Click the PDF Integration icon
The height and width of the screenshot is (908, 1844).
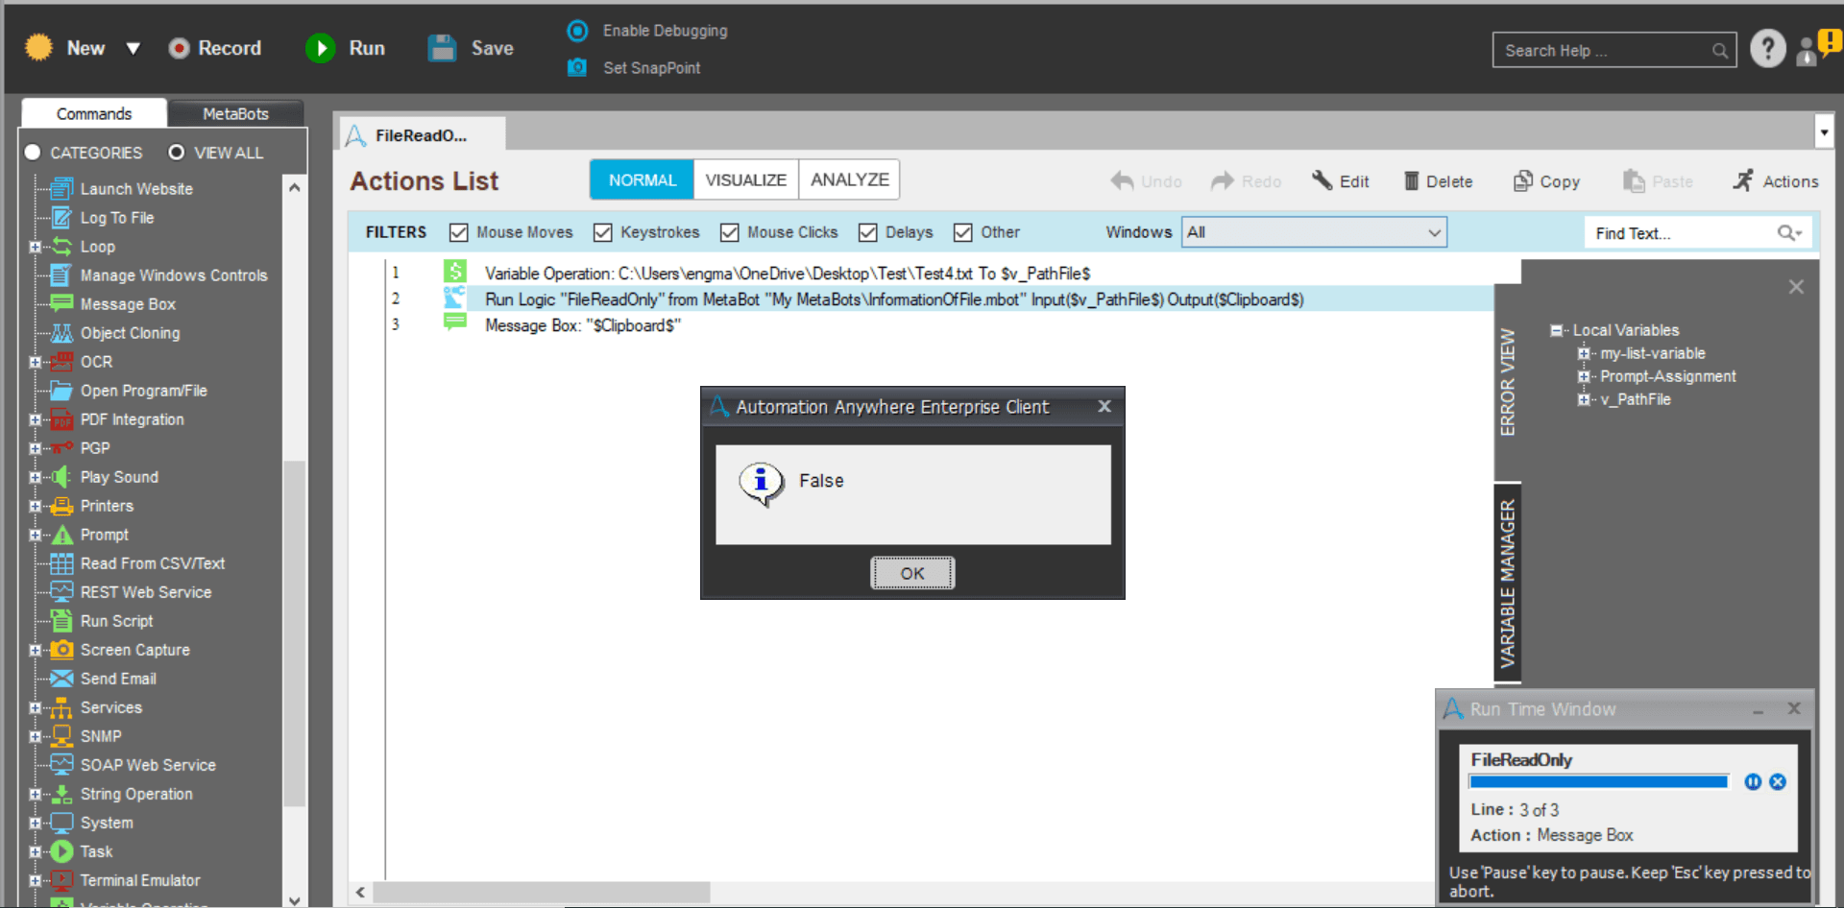[61, 419]
